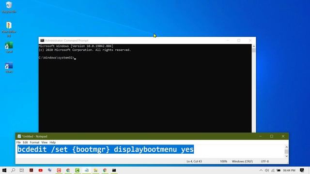Switch to Notepad taskbar icon
The height and width of the screenshot is (174, 310).
click(x=86, y=170)
